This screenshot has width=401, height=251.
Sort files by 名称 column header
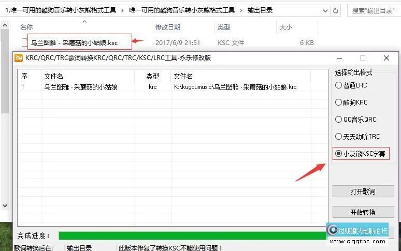click(26, 27)
